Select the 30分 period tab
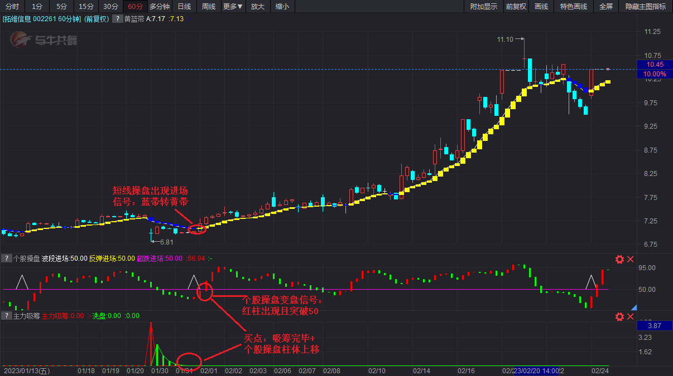This screenshot has width=673, height=376. coord(110,7)
